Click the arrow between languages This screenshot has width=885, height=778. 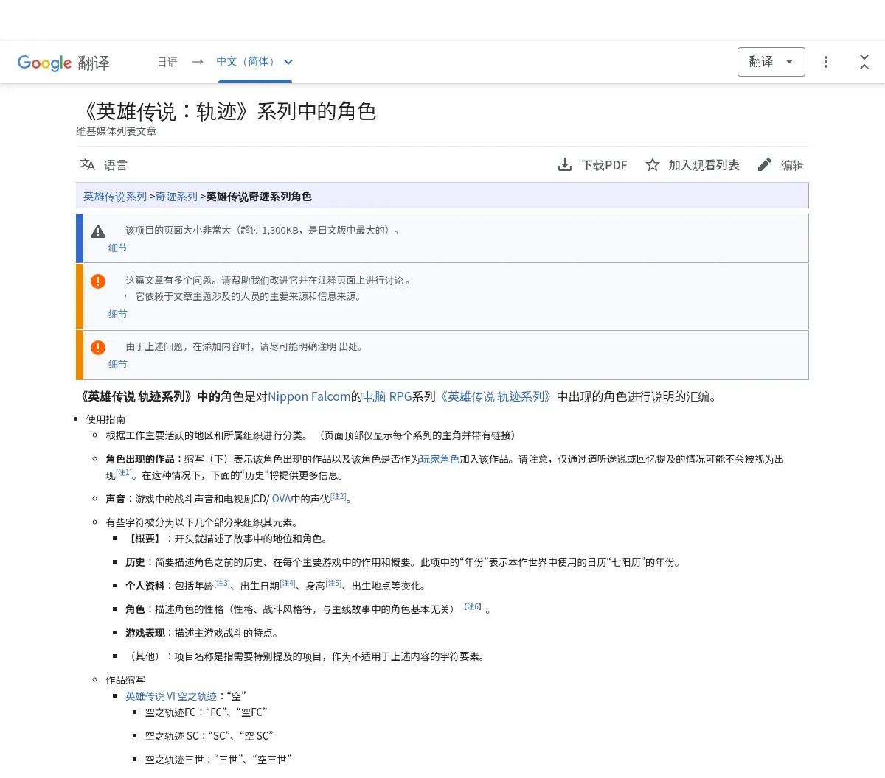tap(197, 62)
